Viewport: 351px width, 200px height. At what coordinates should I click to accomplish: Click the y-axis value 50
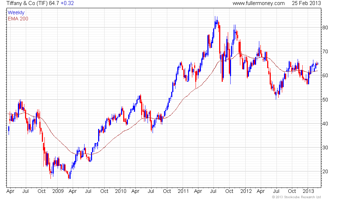point(325,100)
